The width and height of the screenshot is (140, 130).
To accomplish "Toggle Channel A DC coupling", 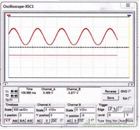I will tap(55, 121).
